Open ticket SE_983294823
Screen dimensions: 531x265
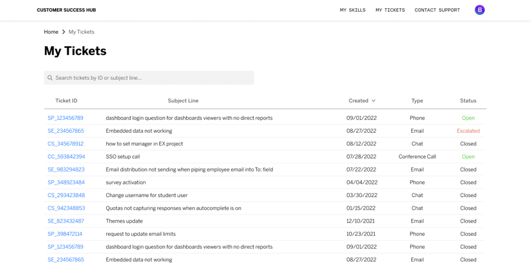coord(66,170)
